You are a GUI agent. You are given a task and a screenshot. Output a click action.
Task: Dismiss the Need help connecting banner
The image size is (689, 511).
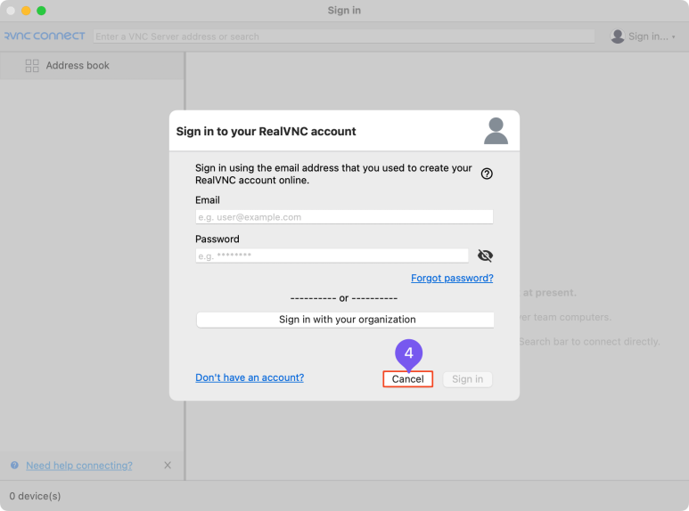tap(168, 466)
